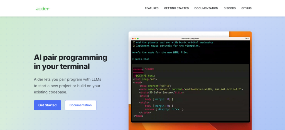Open the GitHub link in the header

[x=246, y=8]
